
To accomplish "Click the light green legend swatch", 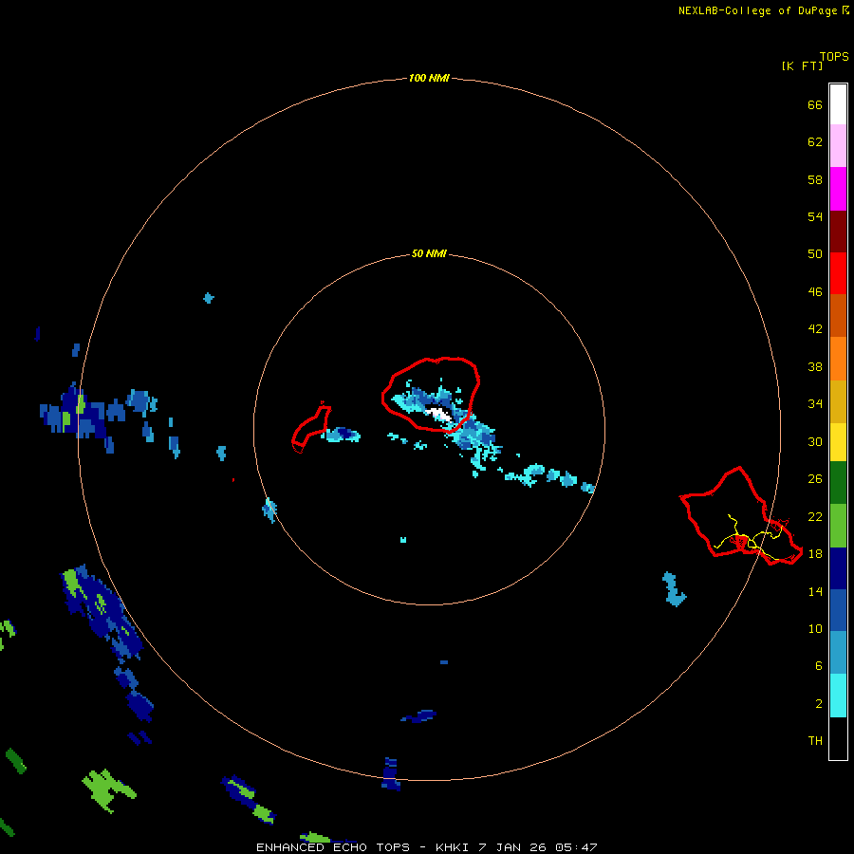I will [x=838, y=526].
